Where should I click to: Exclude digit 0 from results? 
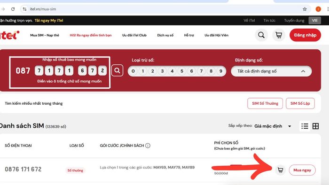pos(133,71)
